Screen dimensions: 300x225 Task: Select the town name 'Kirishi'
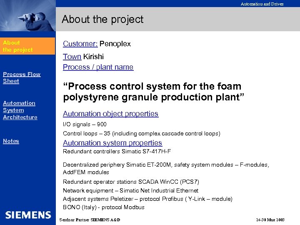(x=94, y=57)
